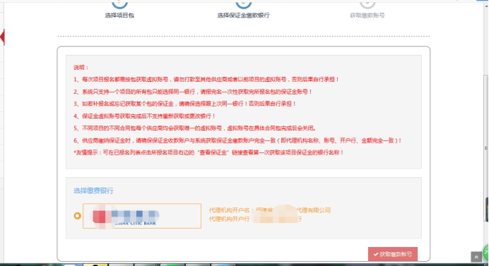The image size is (489, 266).
Task: Click the dark floating widget on right edge
Action: tap(487, 210)
